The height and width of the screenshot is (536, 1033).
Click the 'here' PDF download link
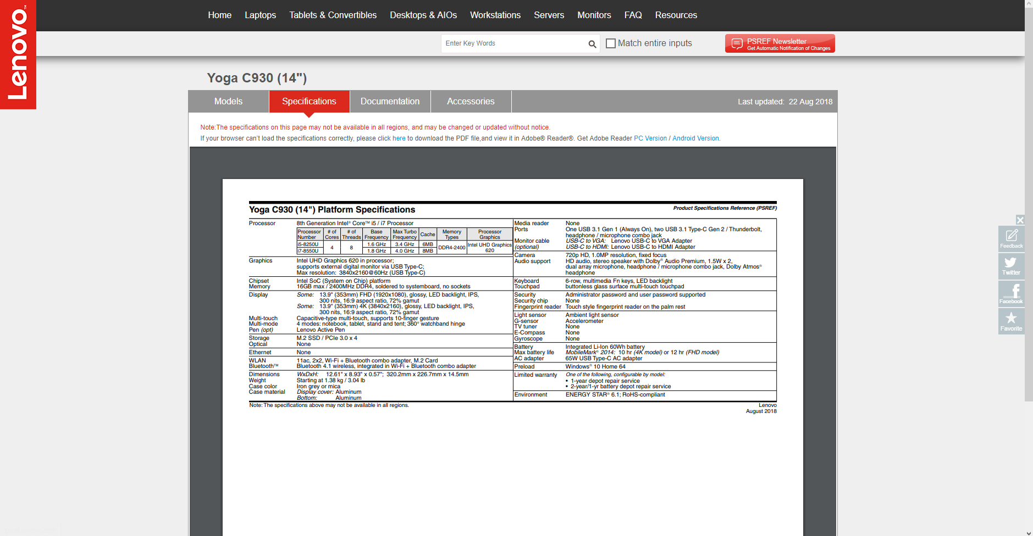click(399, 138)
